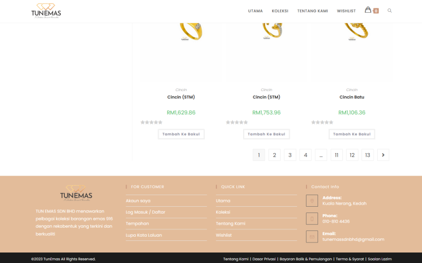
Task: Go to pagination page 2
Action: pos(274,155)
